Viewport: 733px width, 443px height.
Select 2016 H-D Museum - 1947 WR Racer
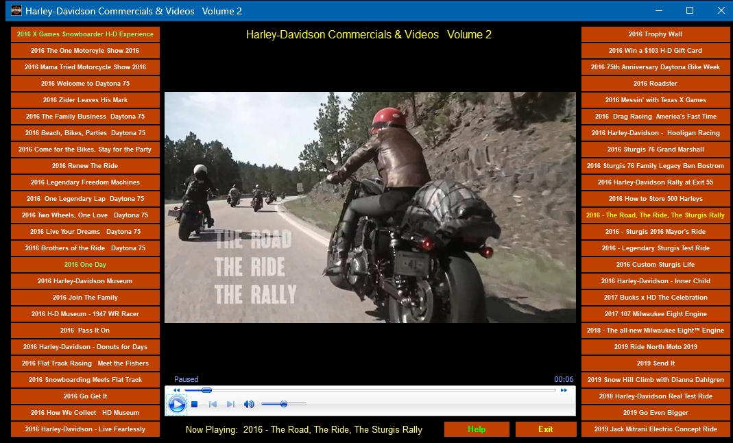pos(85,313)
